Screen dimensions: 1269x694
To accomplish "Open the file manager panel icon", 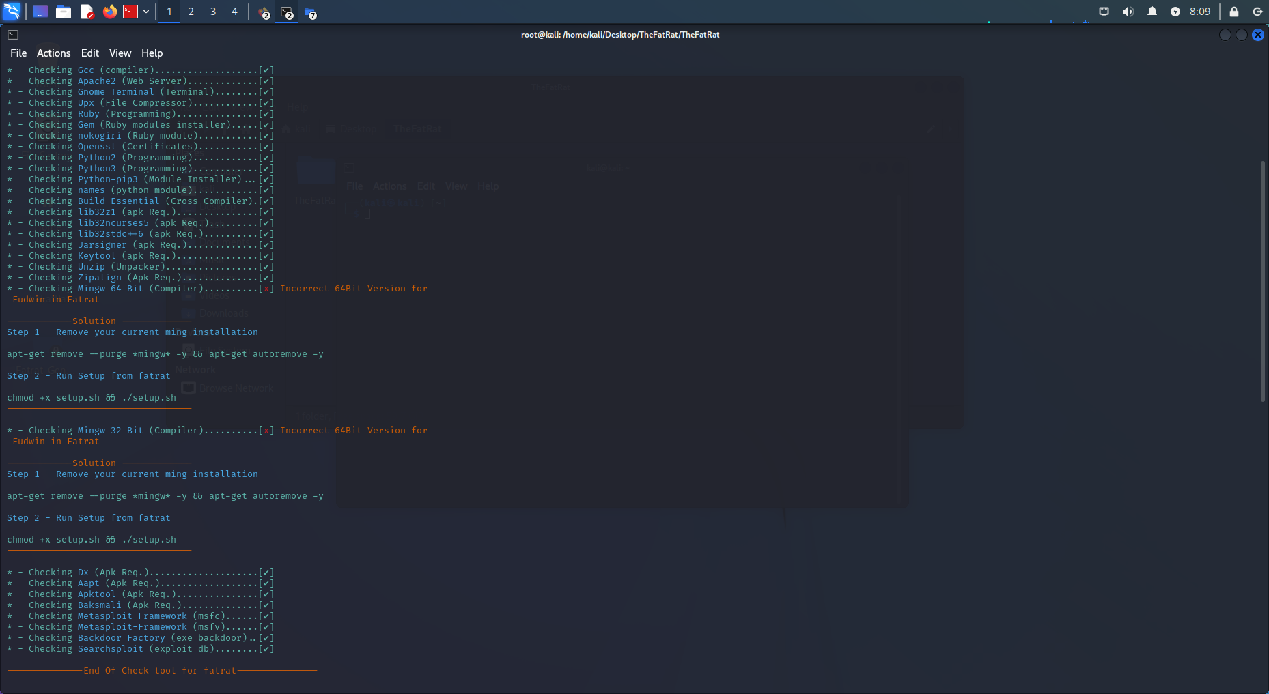I will coord(64,12).
